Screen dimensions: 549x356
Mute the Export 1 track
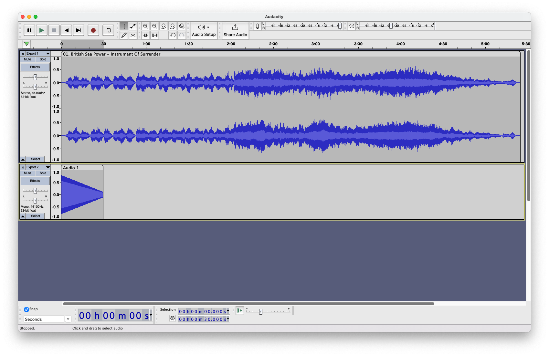[27, 59]
